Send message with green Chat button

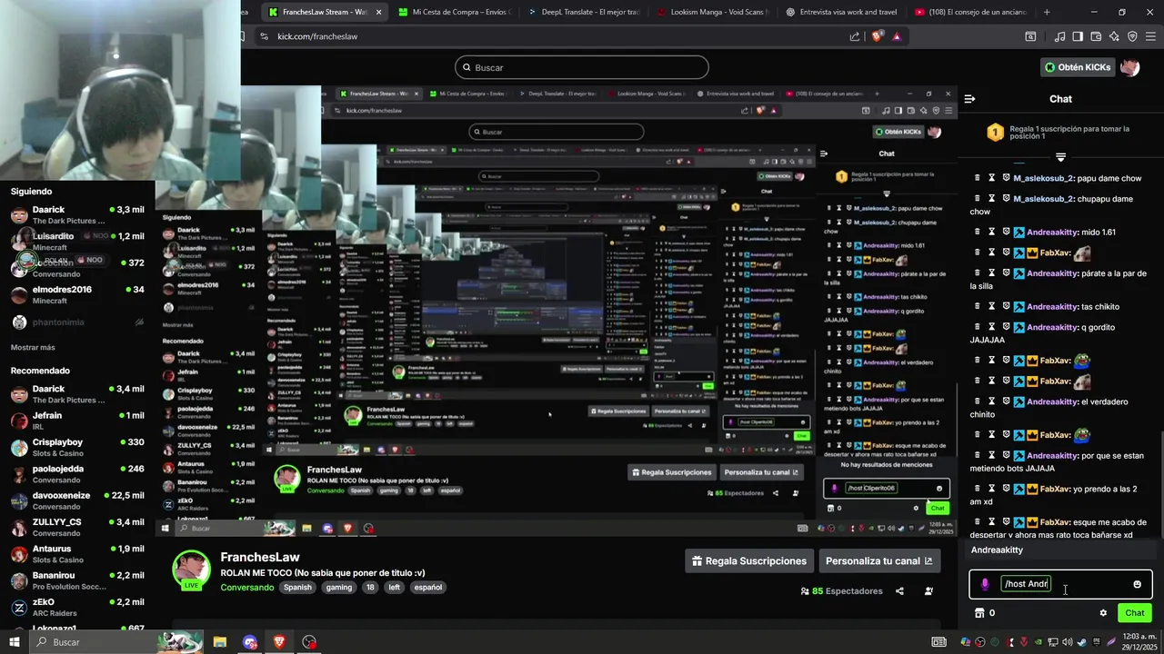click(x=1134, y=613)
